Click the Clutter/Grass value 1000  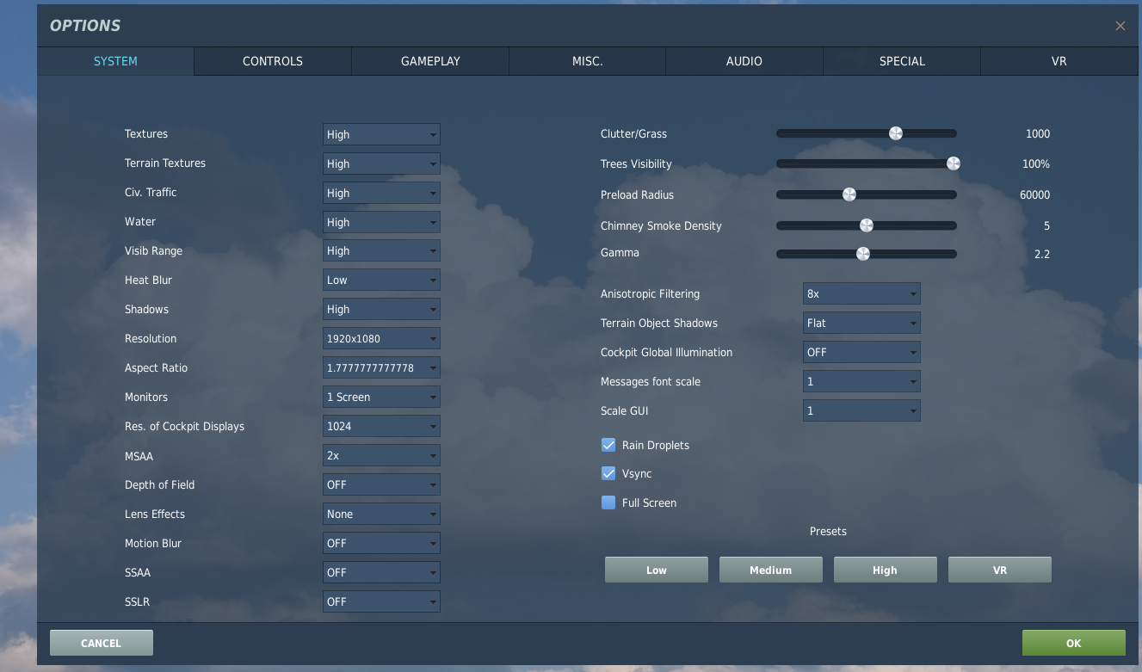point(1038,133)
